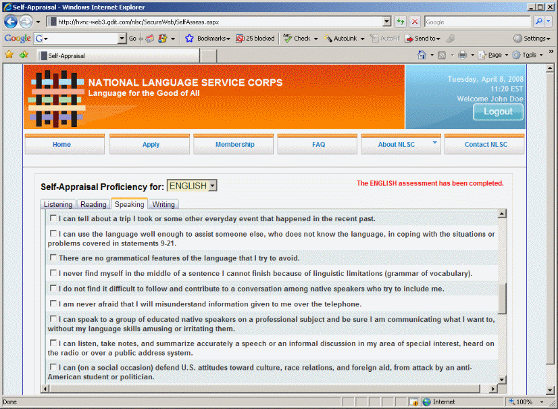Click the browser Forward arrow button
558x409 pixels.
[x=26, y=22]
